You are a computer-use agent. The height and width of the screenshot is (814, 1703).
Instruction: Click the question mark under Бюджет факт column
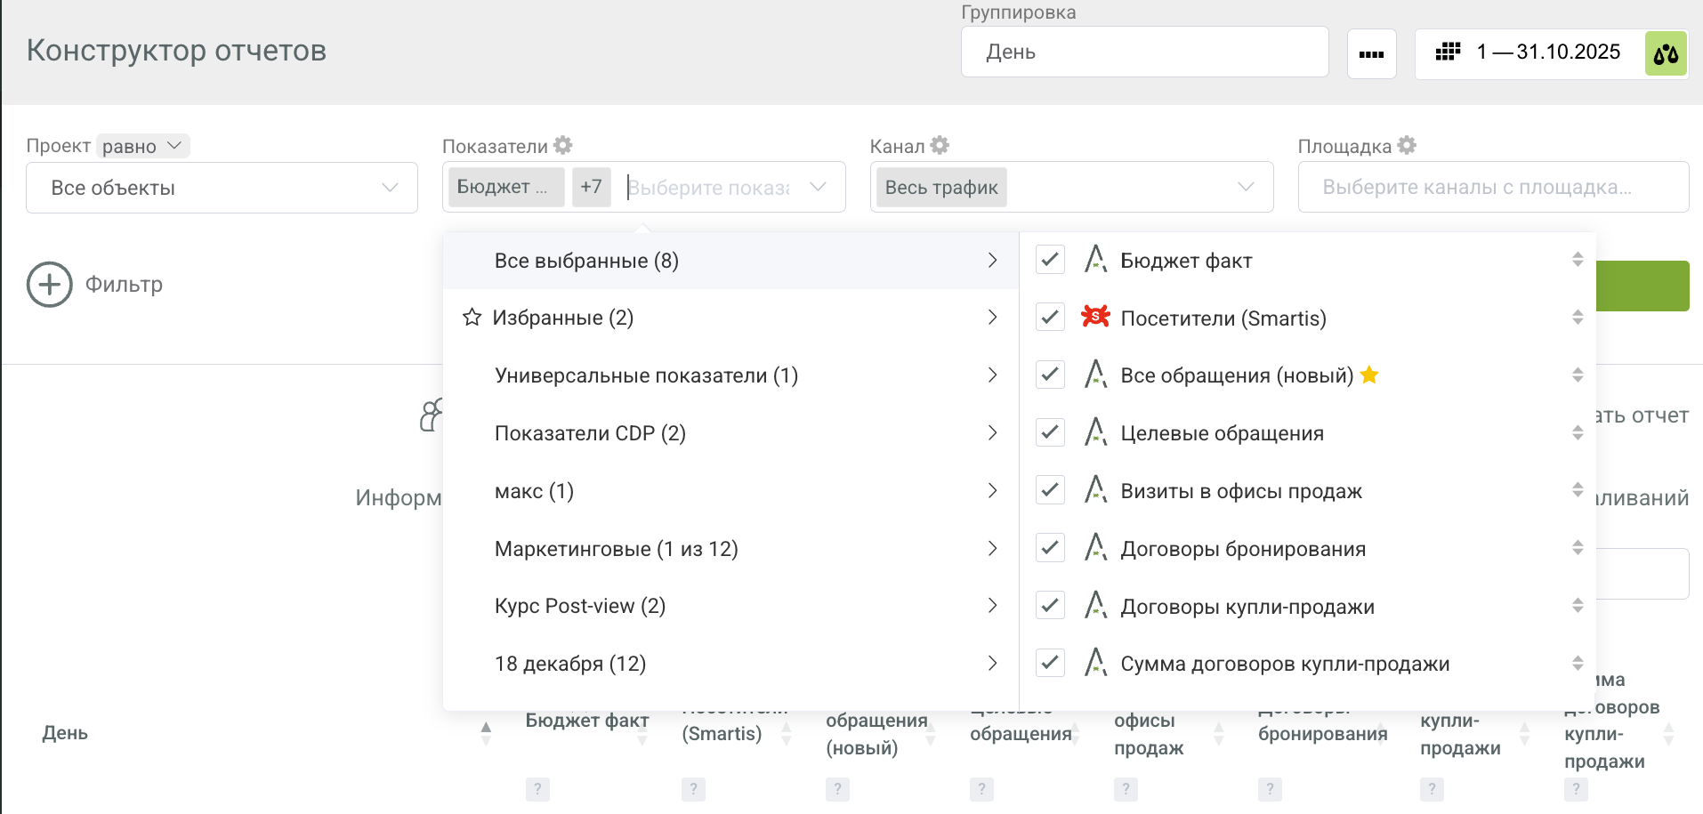537,789
